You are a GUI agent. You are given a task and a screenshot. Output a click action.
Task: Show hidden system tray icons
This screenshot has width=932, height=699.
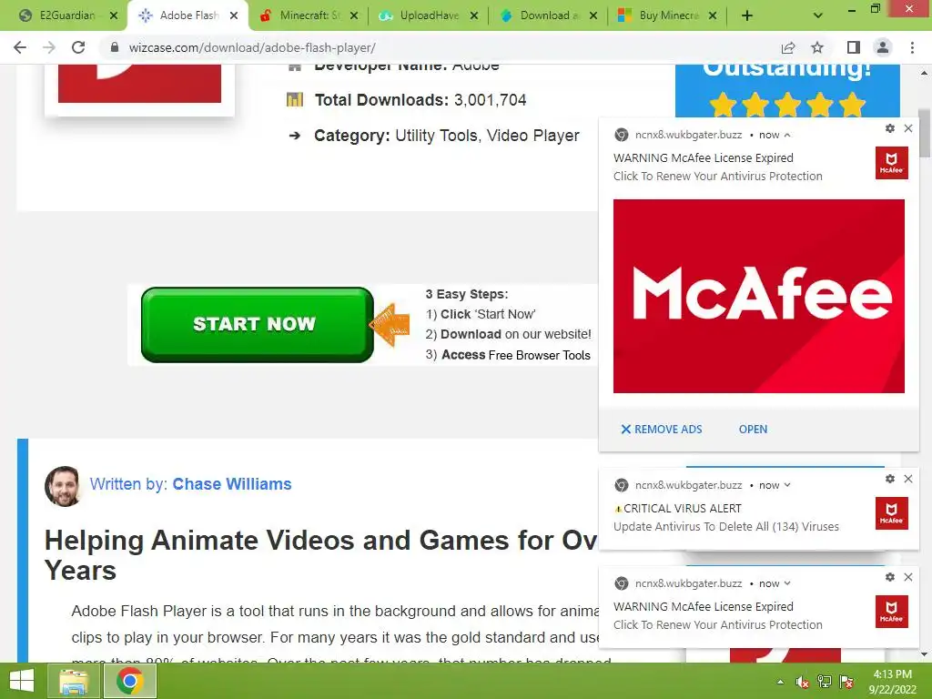pos(780,683)
